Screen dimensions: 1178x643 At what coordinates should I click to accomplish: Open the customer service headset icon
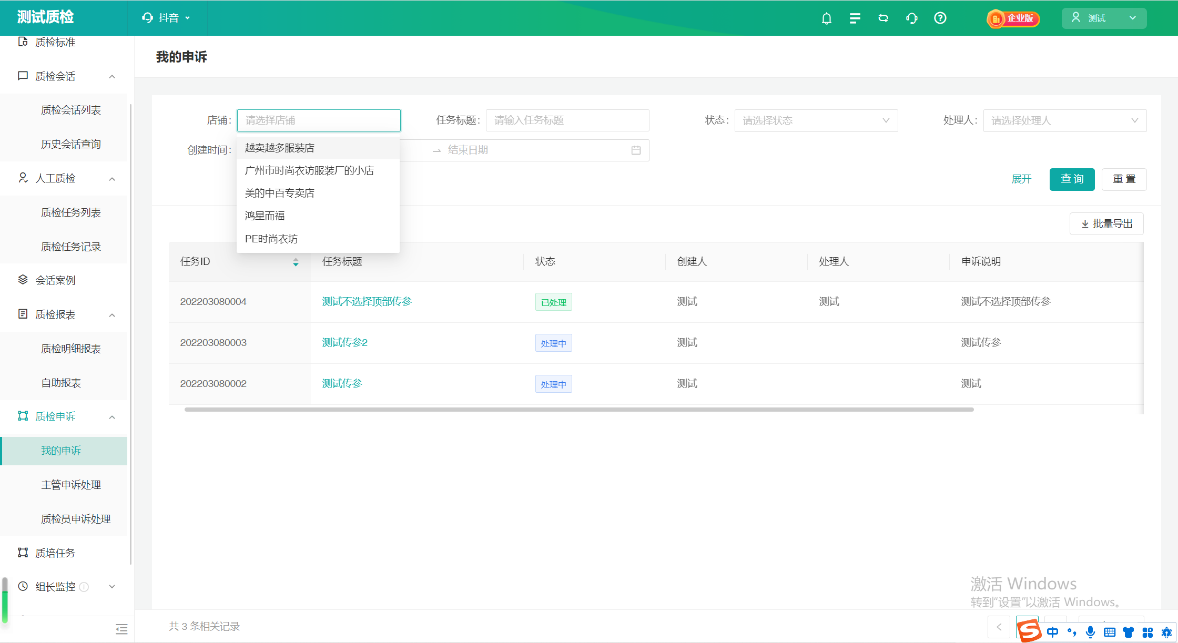point(911,18)
